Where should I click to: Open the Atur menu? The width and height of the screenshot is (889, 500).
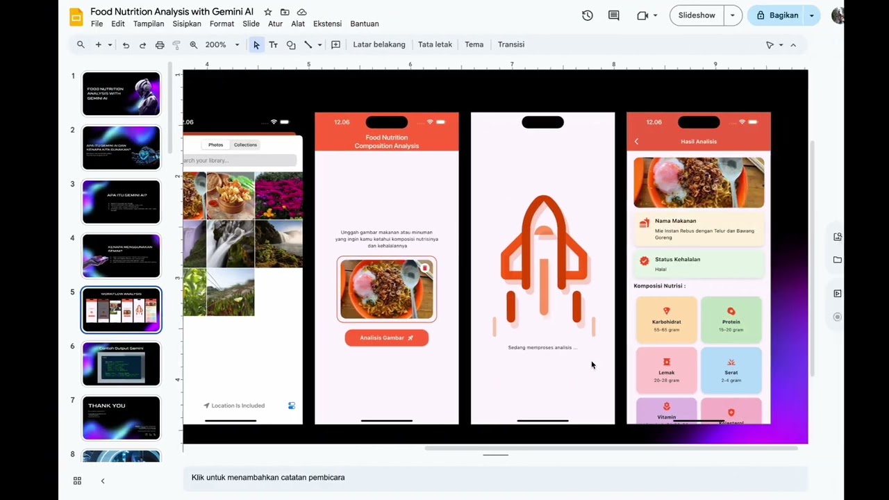275,24
